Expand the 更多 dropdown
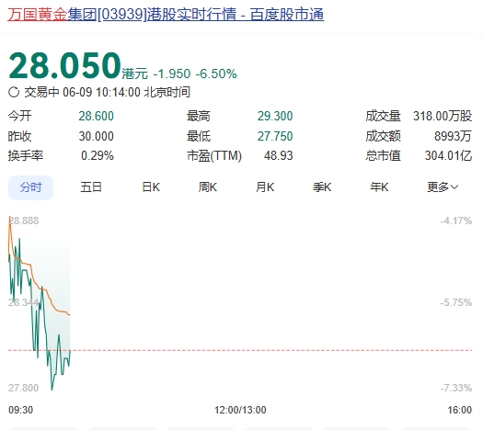The image size is (483, 430). tap(443, 187)
